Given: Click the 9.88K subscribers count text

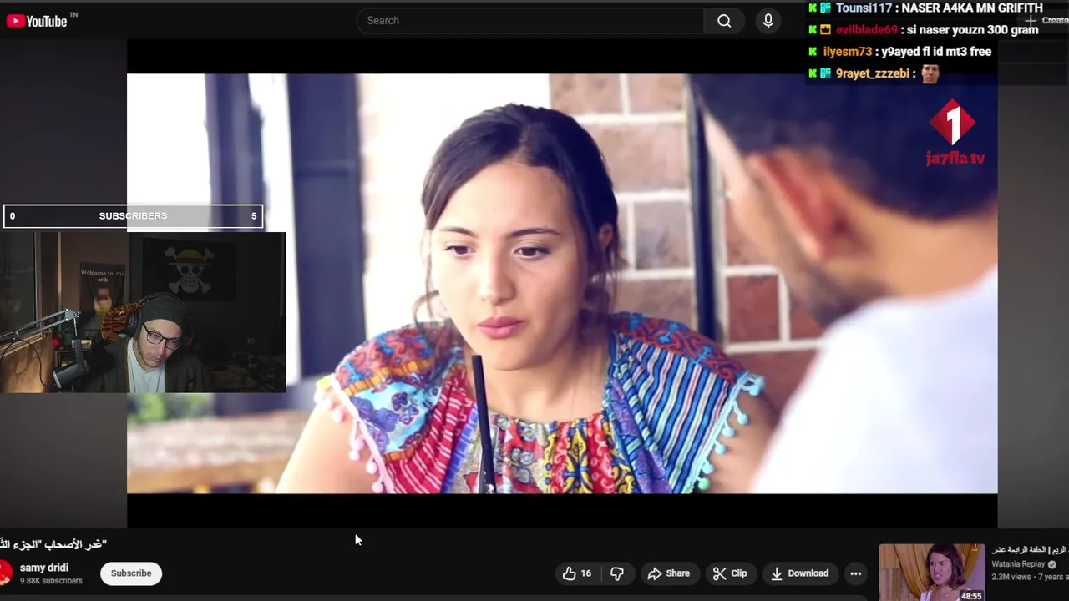Looking at the screenshot, I should [x=51, y=581].
